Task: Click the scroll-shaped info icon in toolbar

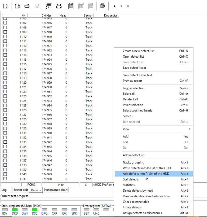Action: pyautogui.click(x=49, y=6)
